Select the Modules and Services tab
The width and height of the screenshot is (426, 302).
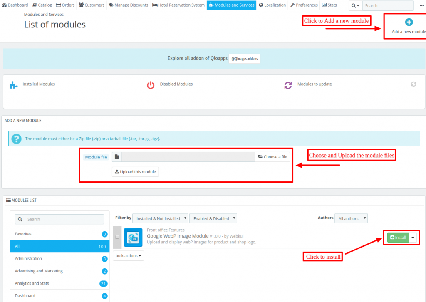(231, 5)
